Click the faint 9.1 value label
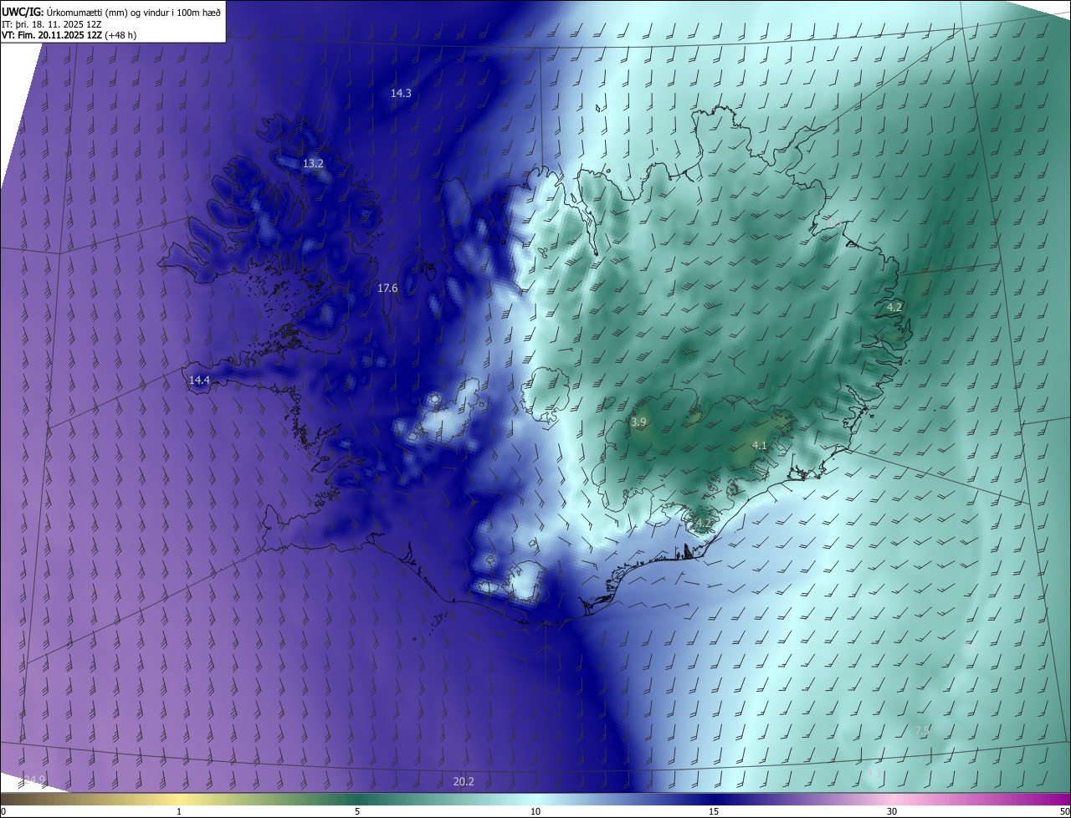Image resolution: width=1071 pixels, height=818 pixels. tap(971, 647)
